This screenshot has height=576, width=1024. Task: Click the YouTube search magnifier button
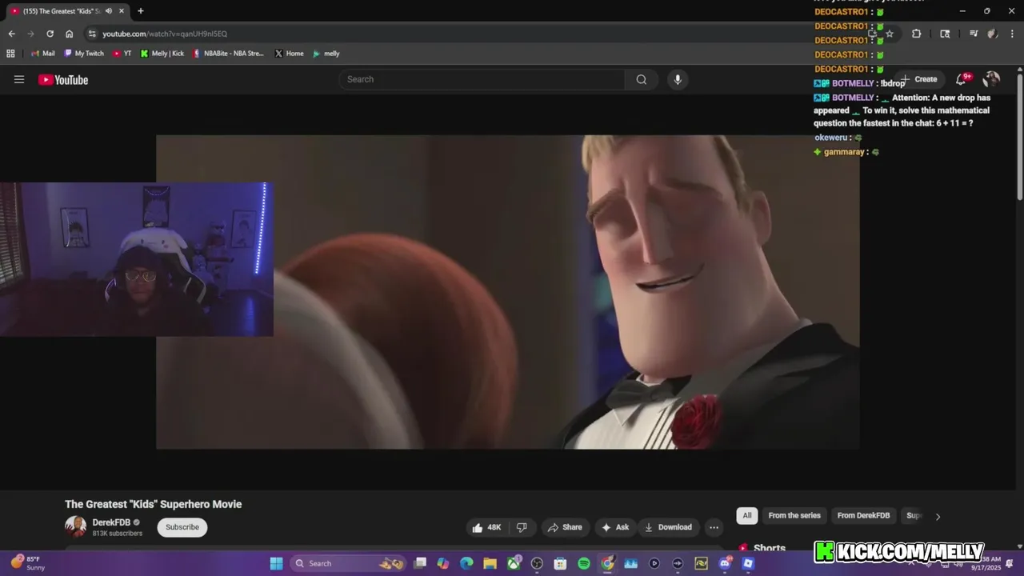[642, 79]
